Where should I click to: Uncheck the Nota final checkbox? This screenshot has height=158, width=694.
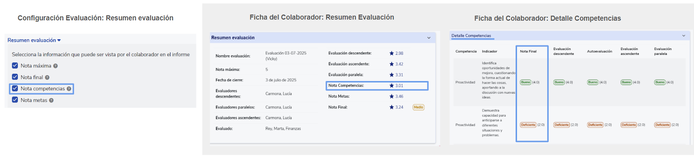pos(15,77)
